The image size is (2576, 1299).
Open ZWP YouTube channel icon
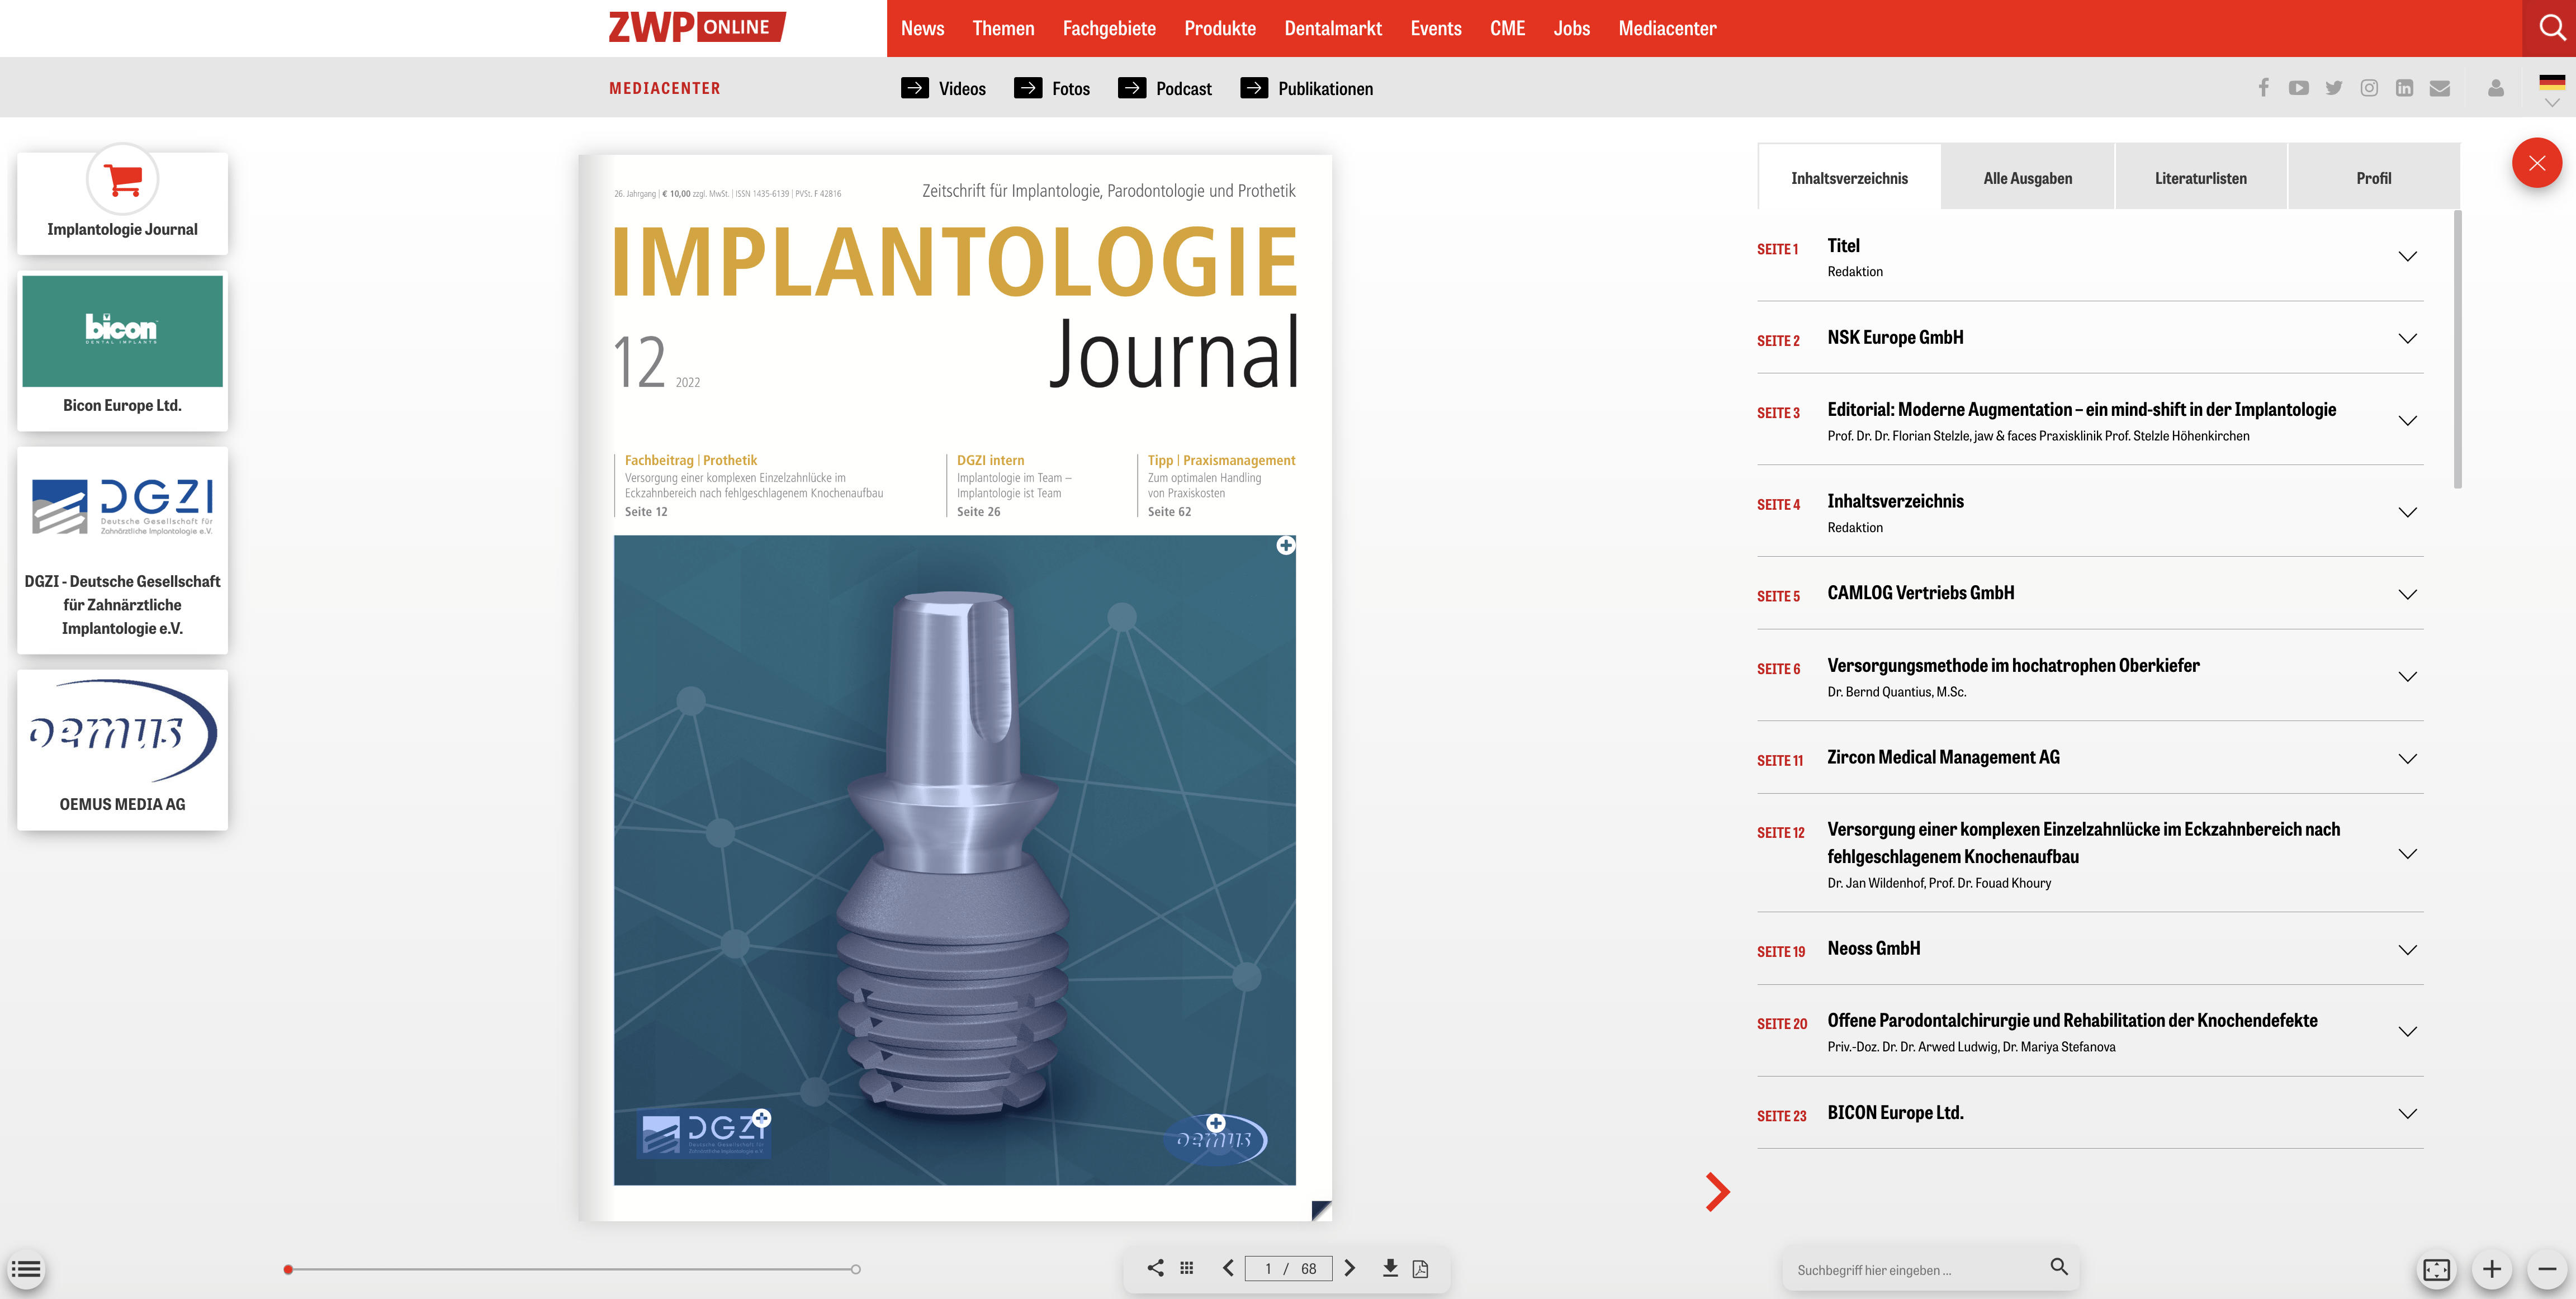(x=2298, y=88)
